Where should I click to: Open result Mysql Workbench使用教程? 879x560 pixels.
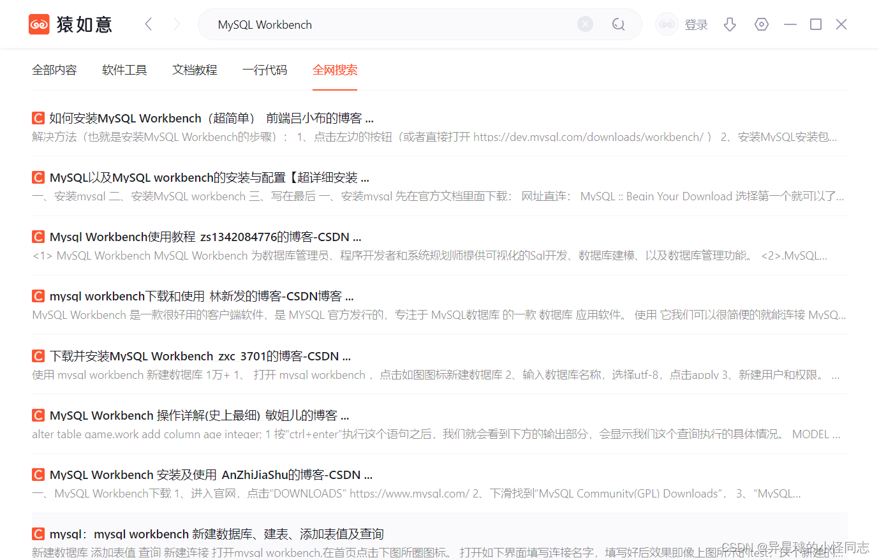[205, 237]
